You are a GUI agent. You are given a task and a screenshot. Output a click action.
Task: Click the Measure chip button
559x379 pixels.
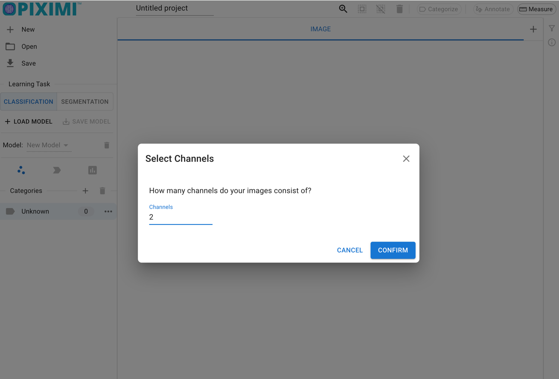pyautogui.click(x=536, y=9)
